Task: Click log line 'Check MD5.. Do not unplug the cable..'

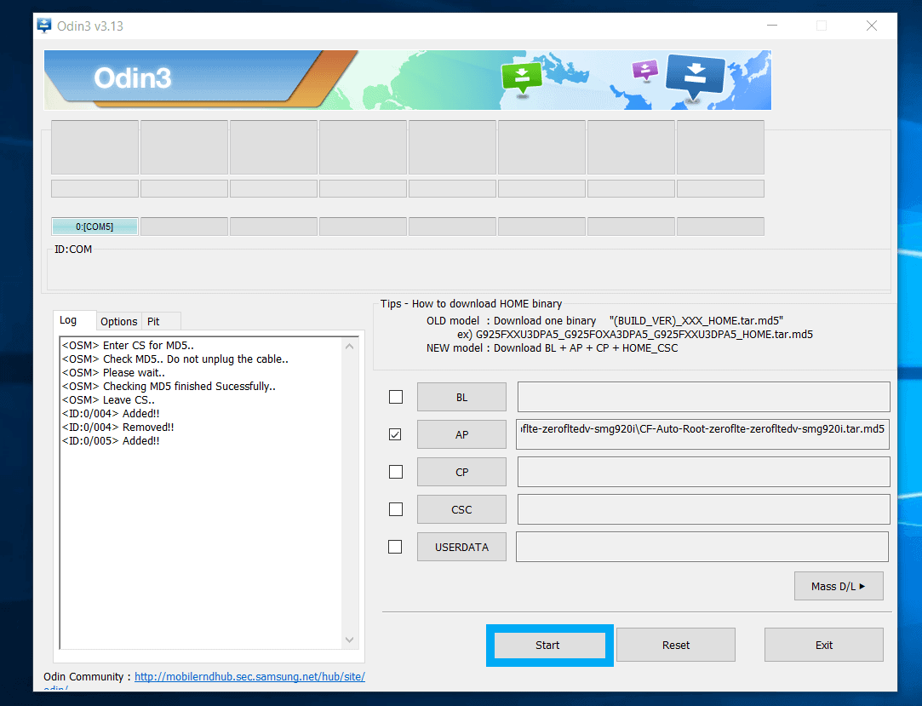Action: pyautogui.click(x=175, y=359)
